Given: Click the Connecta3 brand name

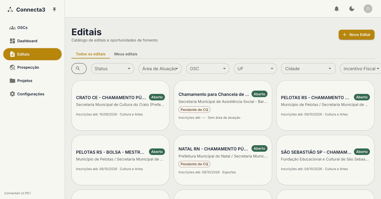Looking at the screenshot, I should click(31, 10).
